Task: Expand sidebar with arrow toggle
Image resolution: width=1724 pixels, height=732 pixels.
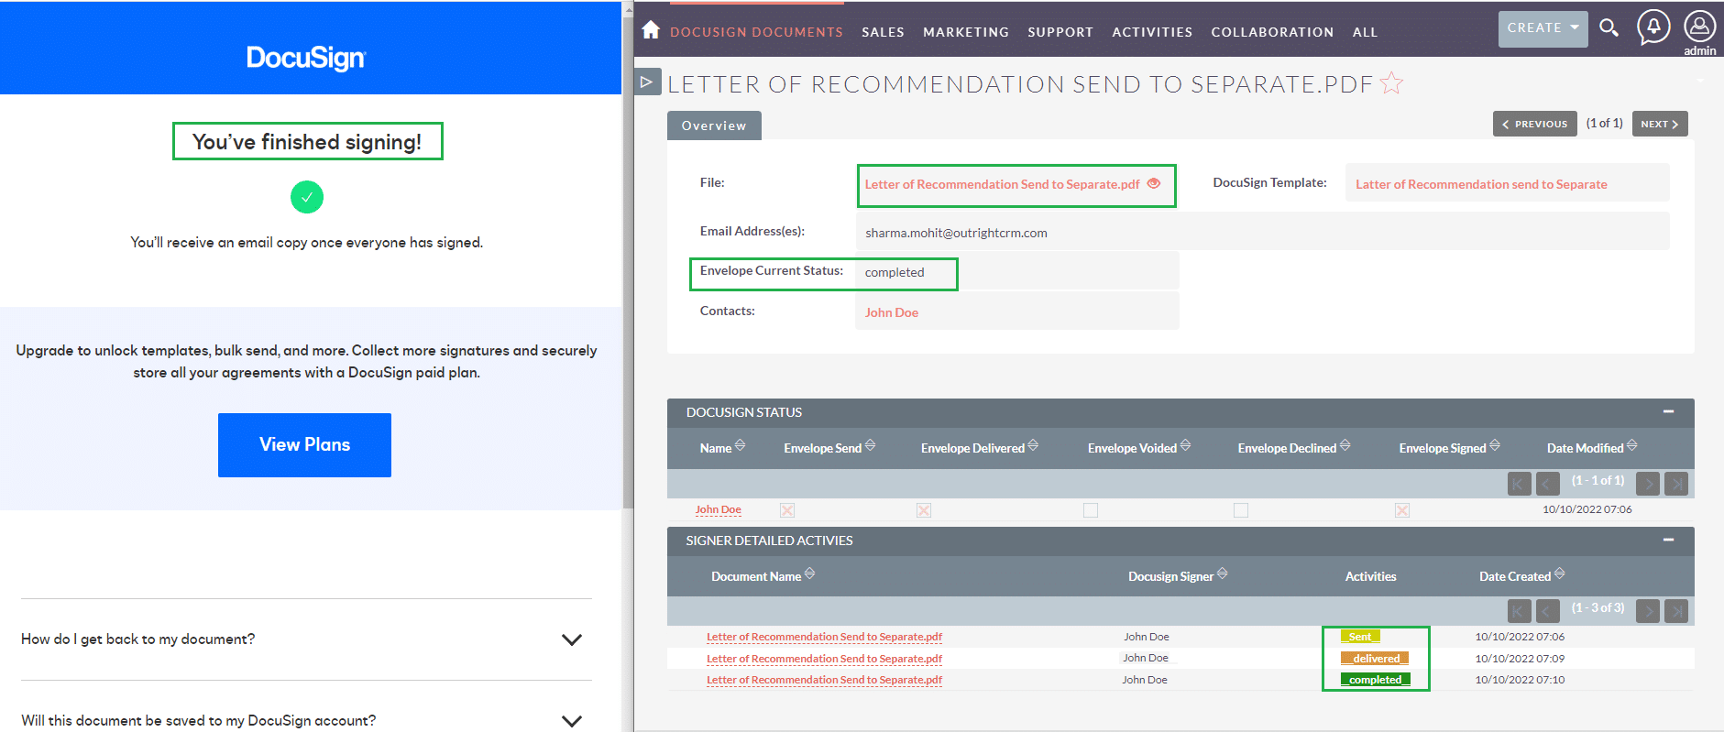Action: pos(647,82)
